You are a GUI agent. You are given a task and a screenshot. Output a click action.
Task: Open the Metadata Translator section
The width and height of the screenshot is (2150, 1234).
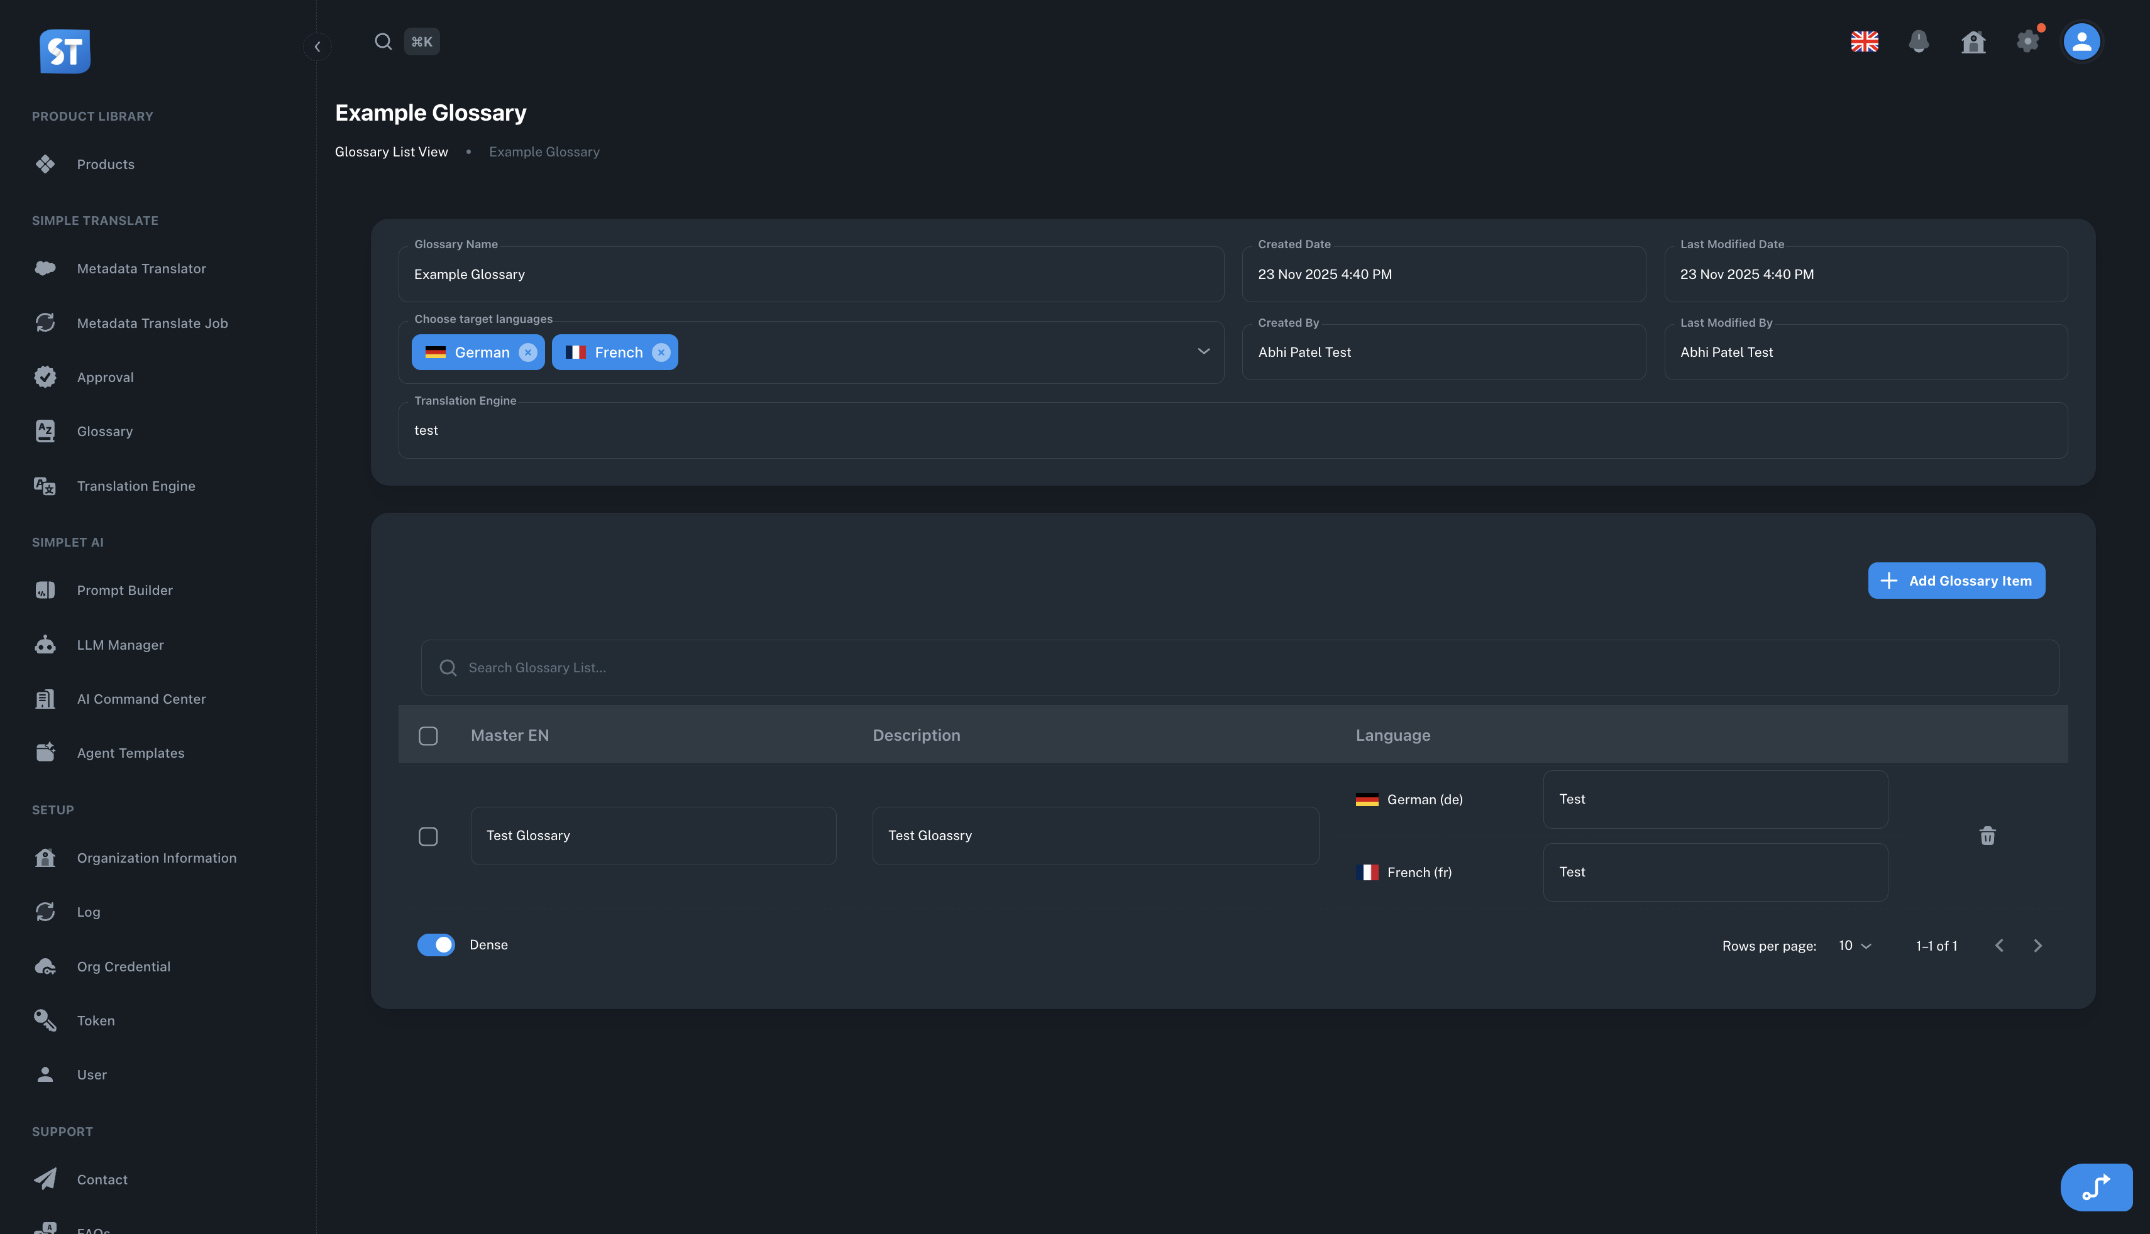click(141, 268)
